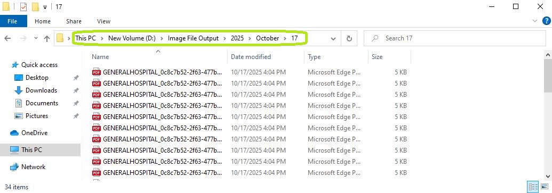Click the vertical scrollbar up arrow

pyautogui.click(x=548, y=55)
